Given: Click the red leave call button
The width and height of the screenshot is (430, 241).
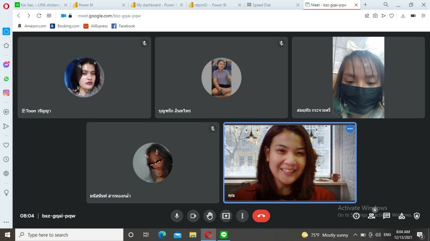Looking at the screenshot, I should 261,216.
